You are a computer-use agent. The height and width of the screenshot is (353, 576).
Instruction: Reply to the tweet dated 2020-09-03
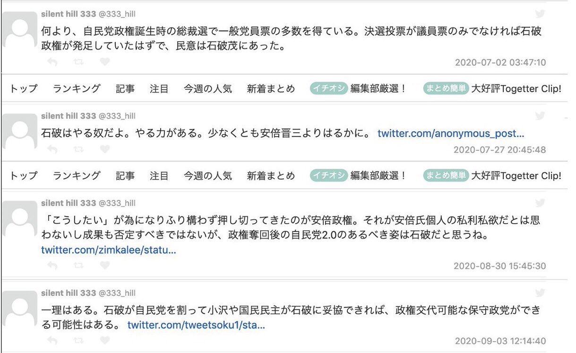point(53,340)
